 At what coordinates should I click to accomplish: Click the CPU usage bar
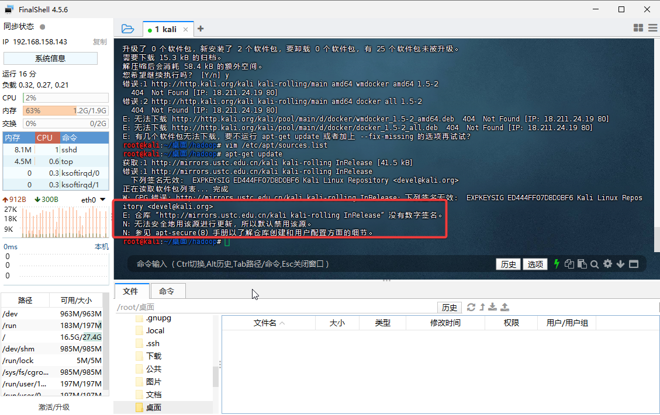tap(65, 98)
